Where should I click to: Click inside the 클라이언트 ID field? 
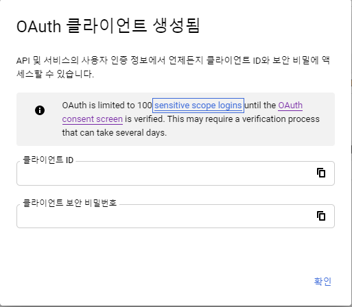[x=176, y=173]
